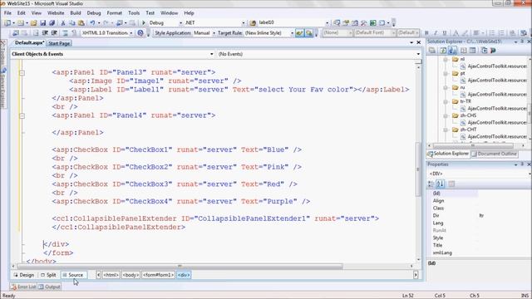532x299 pixels.
Task: Switch to the Start Page tab
Action: pyautogui.click(x=59, y=43)
